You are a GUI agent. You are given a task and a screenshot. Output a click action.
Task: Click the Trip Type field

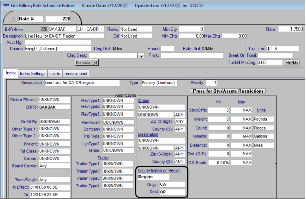tap(118, 136)
